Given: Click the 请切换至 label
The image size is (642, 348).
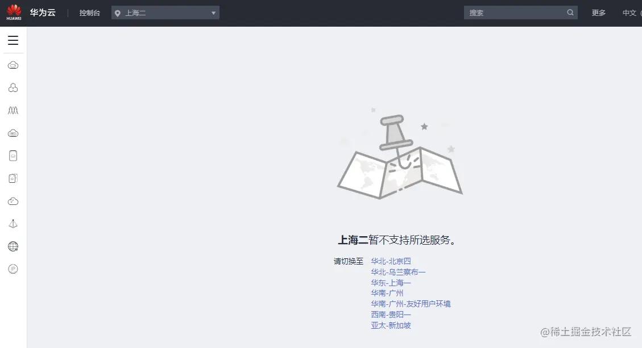Looking at the screenshot, I should point(349,261).
